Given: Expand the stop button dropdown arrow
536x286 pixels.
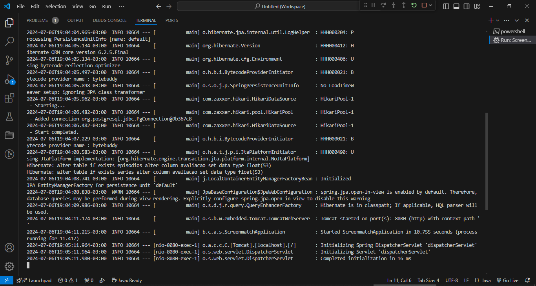Looking at the screenshot, I should coord(430,5).
